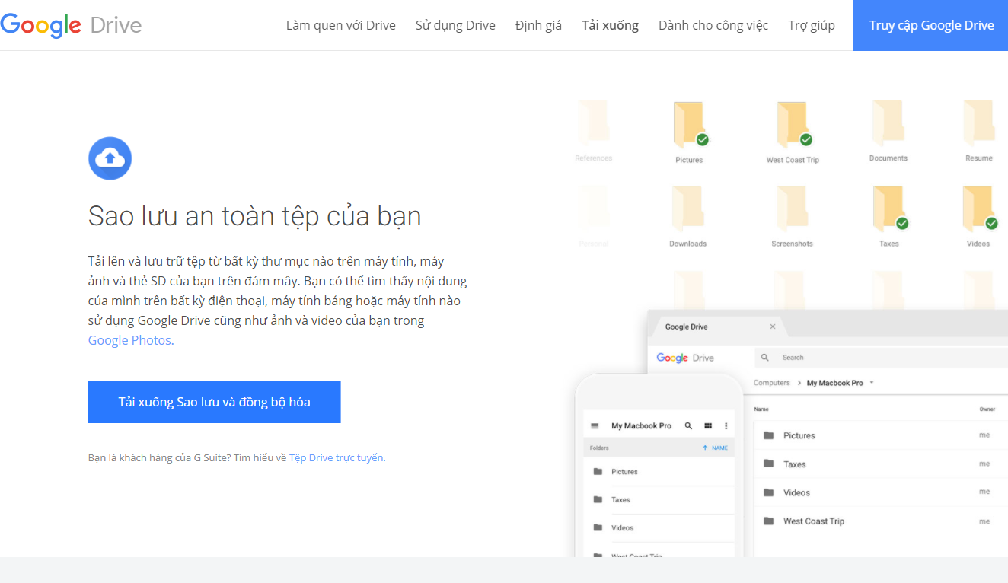Viewport: 1008px width, 583px height.
Task: Go to the Tải xuống navigation item
Action: (610, 25)
